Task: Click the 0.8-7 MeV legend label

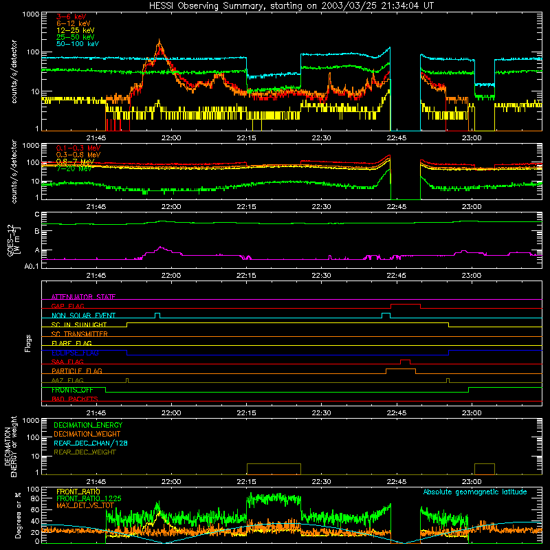Action: click(x=75, y=162)
